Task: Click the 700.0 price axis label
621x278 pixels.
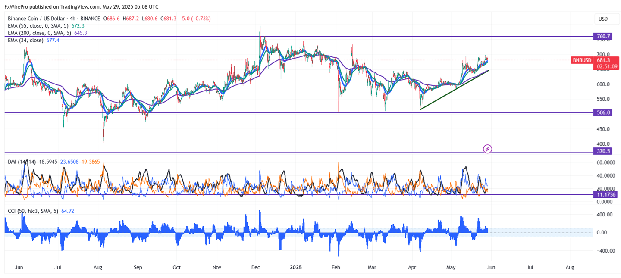Action: click(603, 55)
